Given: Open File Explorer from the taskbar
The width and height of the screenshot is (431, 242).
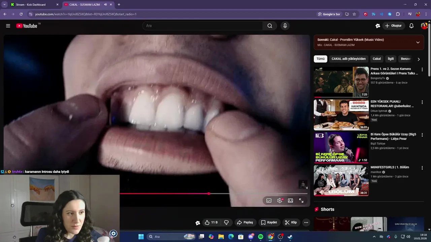Looking at the screenshot, I should [x=221, y=237].
